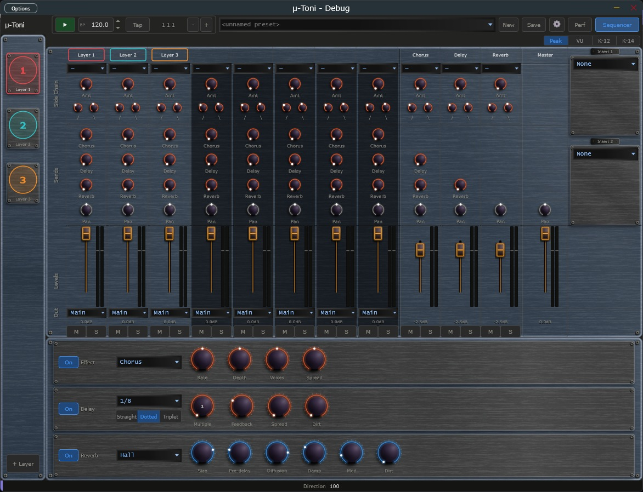Viewport: 643px width, 492px height.
Task: Click the Chorus effect Spread knob
Action: [x=314, y=359]
